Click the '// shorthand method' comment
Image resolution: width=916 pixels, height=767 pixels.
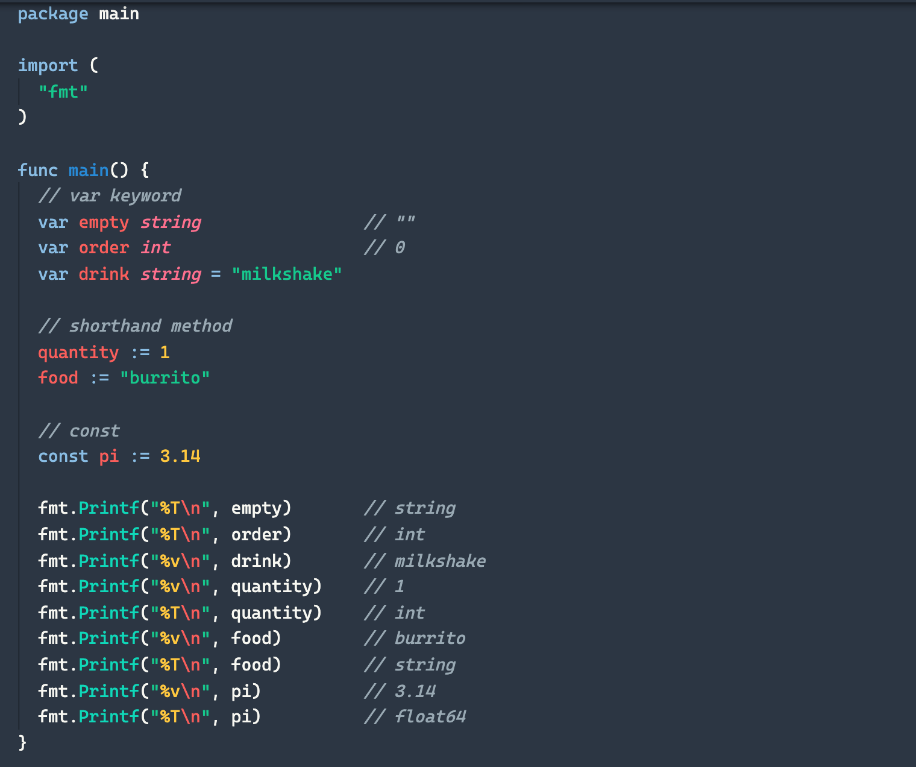[135, 326]
